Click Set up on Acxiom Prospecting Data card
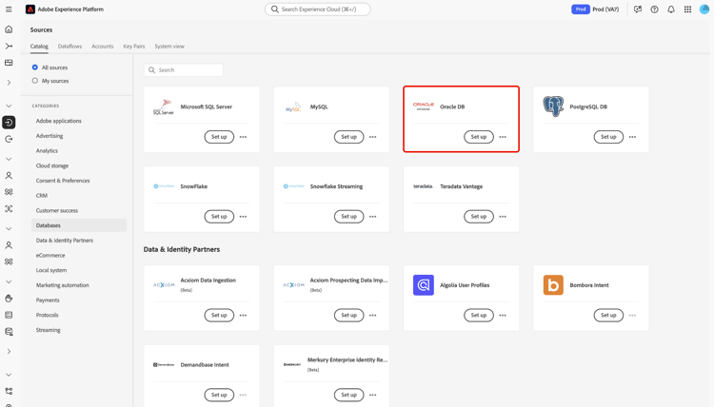This screenshot has height=407, width=714. pos(348,315)
